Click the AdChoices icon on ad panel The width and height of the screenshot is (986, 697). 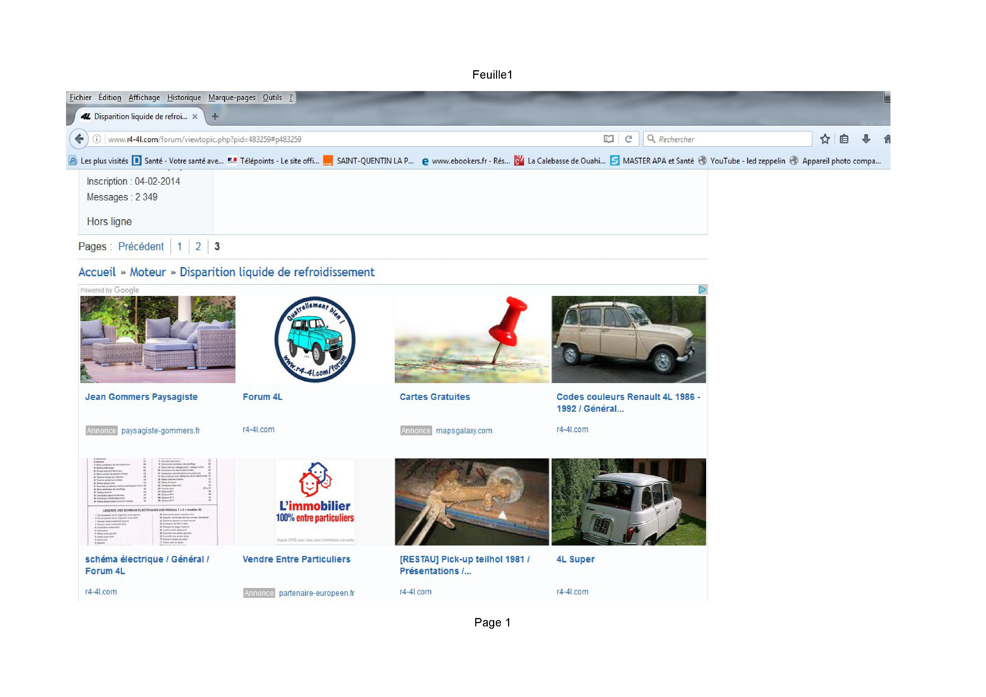pyautogui.click(x=702, y=290)
